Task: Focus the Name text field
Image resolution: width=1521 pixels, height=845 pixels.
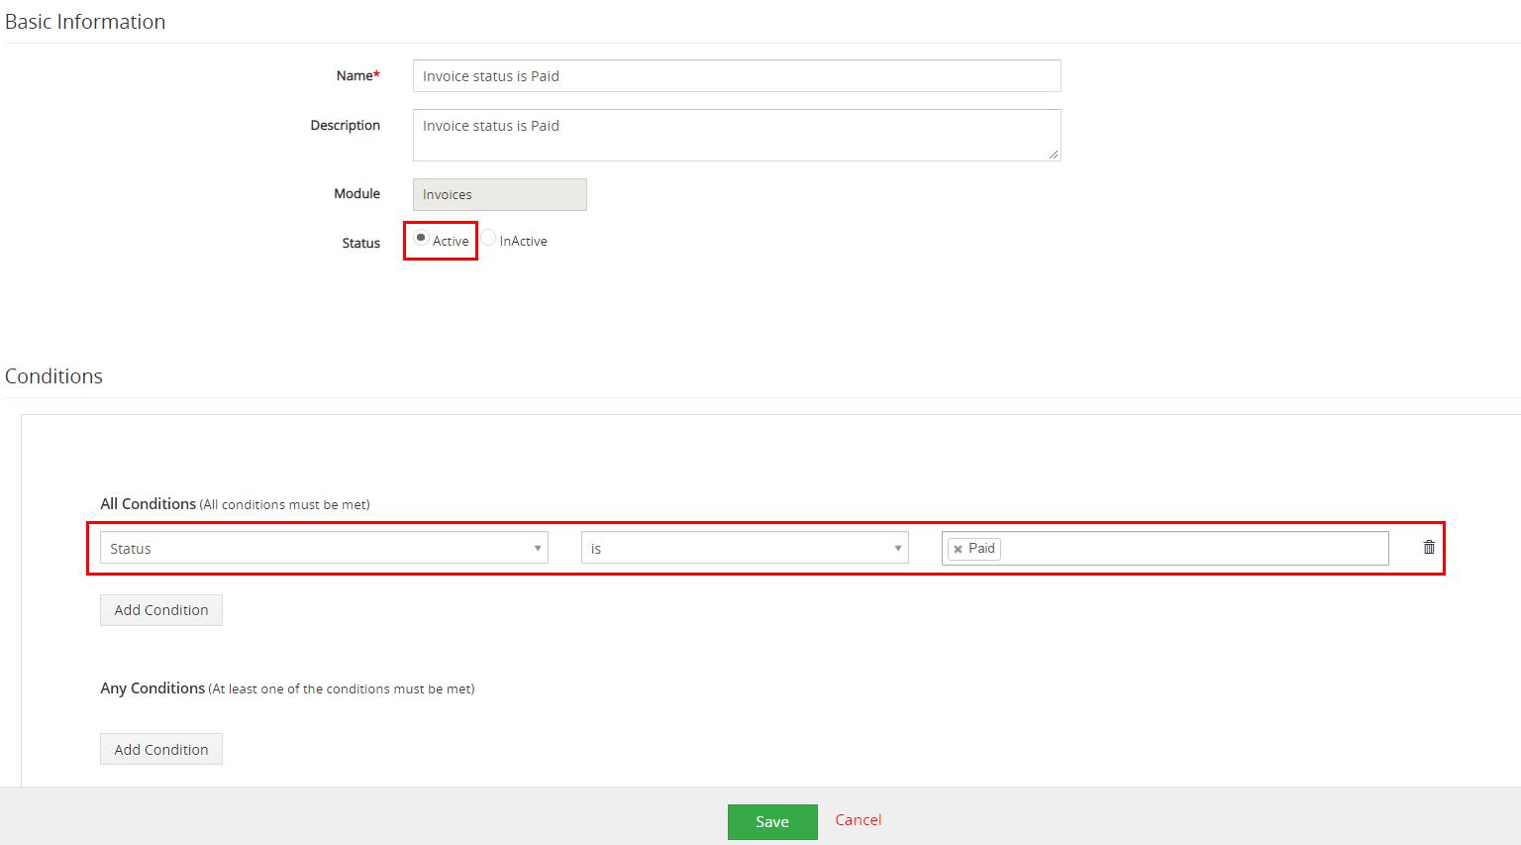Action: 736,76
